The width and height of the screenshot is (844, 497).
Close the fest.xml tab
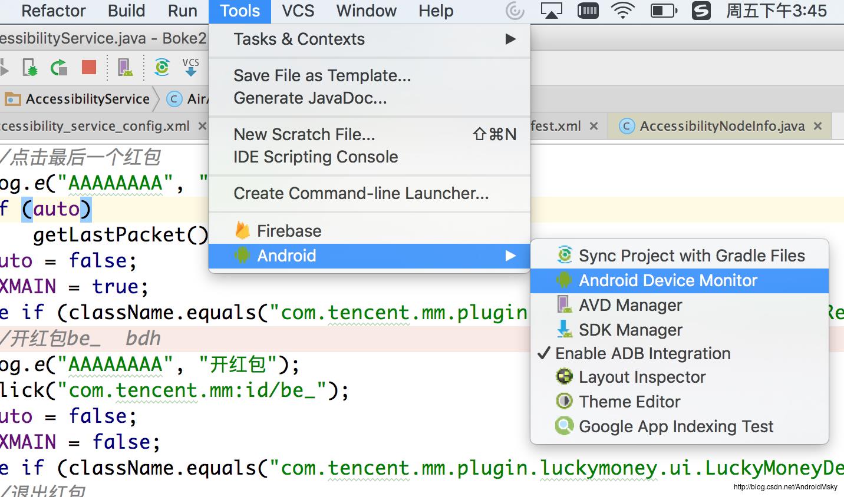click(x=594, y=126)
